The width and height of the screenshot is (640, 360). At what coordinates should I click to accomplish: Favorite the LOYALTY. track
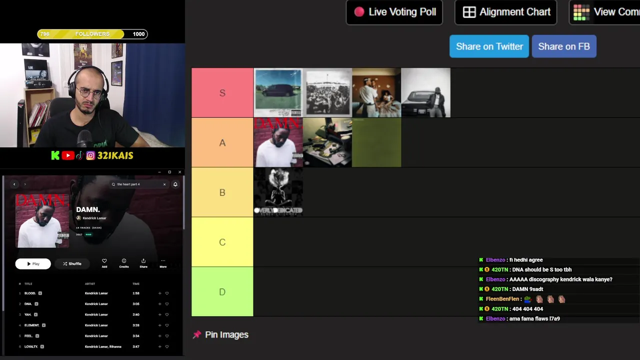pos(167,346)
